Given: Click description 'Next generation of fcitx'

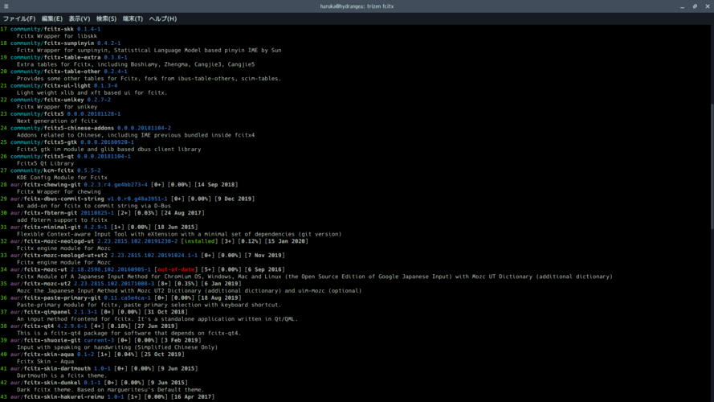Looking at the screenshot, I should click(57, 121).
